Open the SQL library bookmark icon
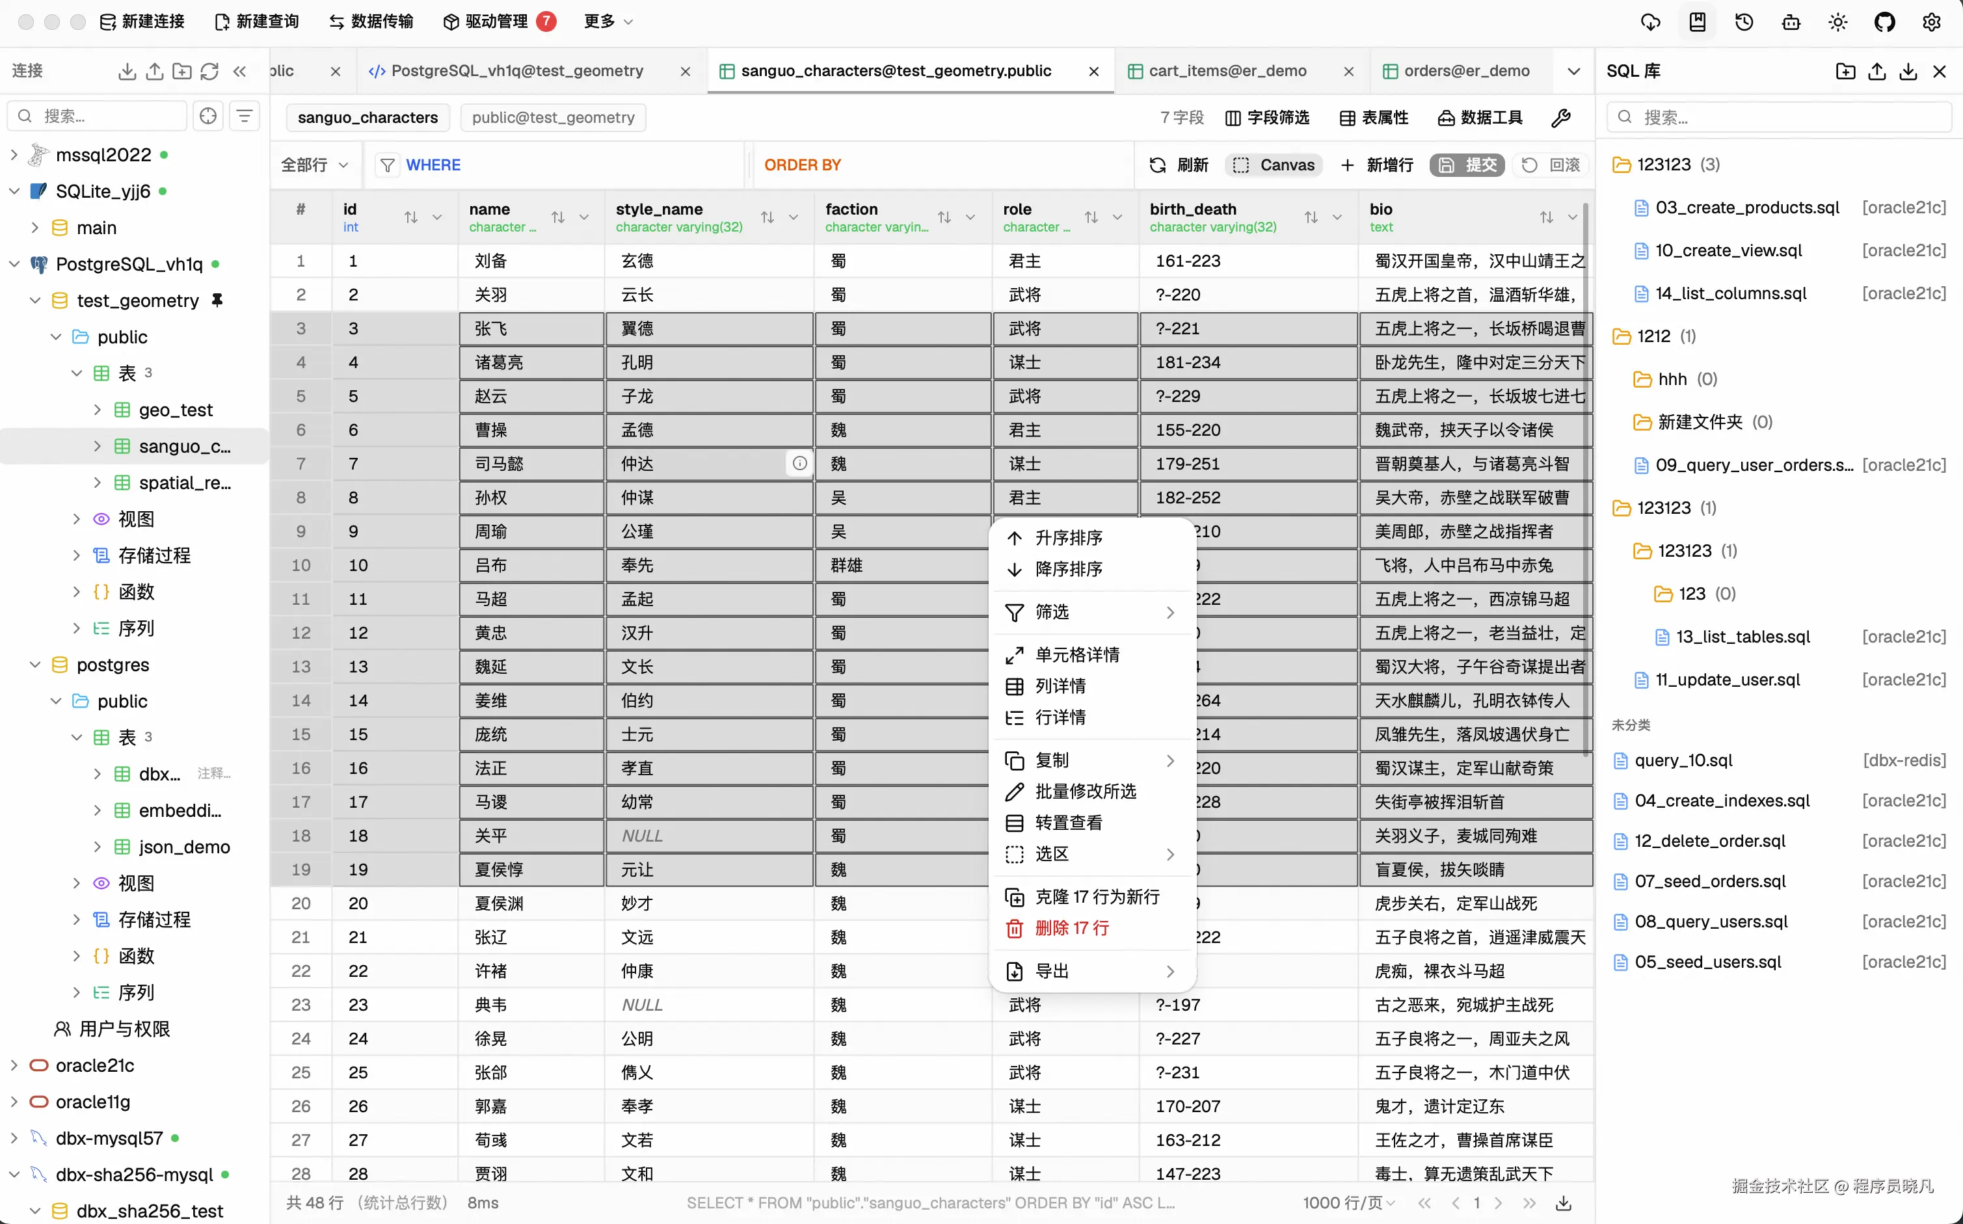Viewport: 1963px width, 1224px height. tap(1698, 22)
